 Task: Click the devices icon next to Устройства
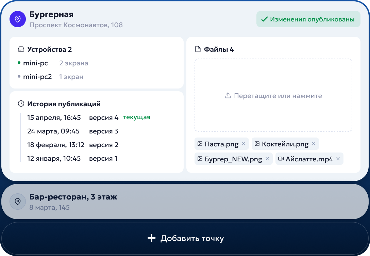click(x=21, y=49)
